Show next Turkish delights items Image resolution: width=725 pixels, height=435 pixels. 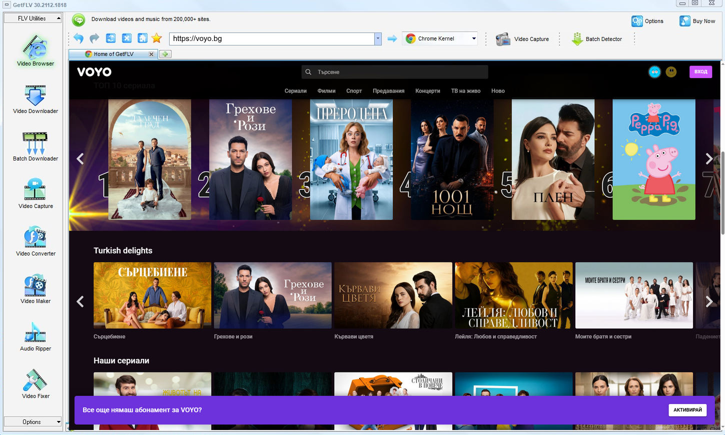click(x=708, y=301)
